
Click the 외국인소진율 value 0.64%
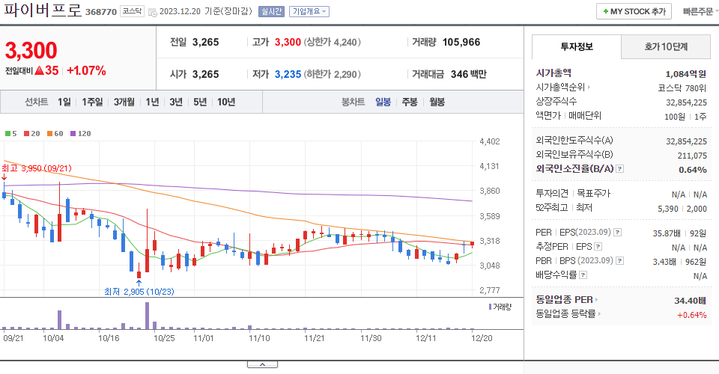click(x=692, y=170)
